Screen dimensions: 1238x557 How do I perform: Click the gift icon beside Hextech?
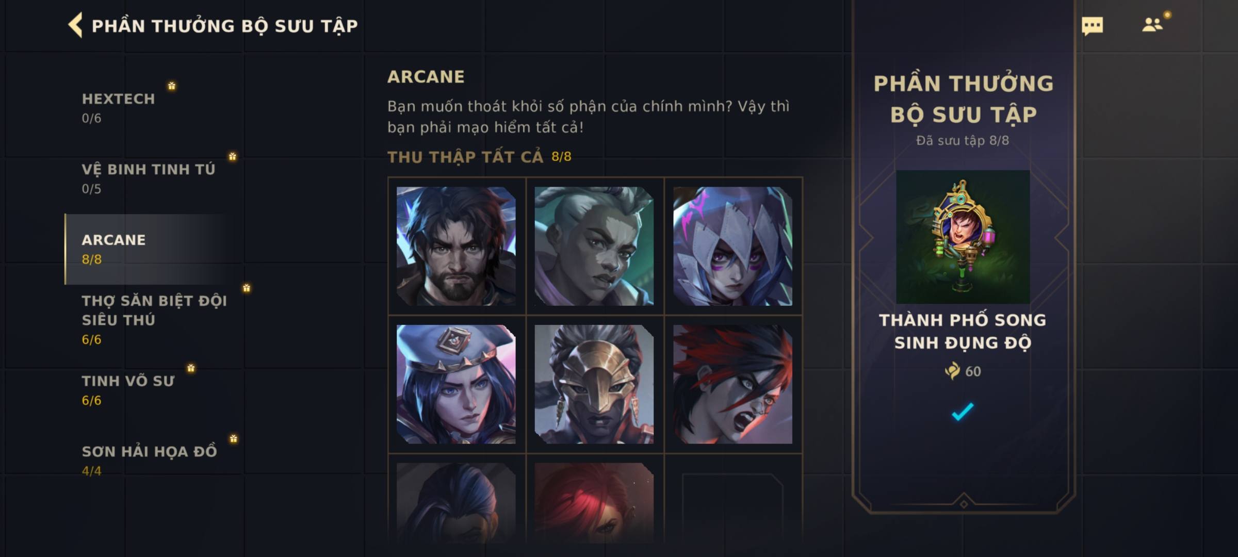pyautogui.click(x=172, y=86)
